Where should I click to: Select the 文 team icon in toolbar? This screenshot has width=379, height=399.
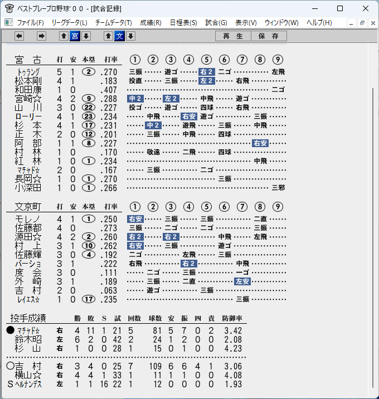tap(119, 36)
